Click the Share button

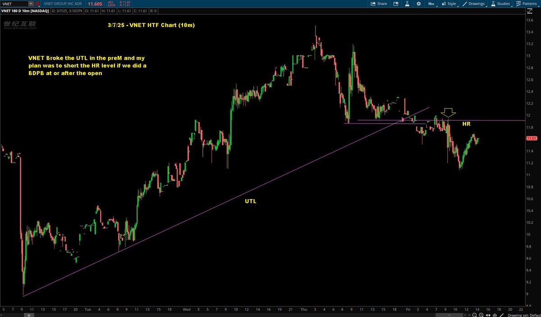[x=379, y=4]
